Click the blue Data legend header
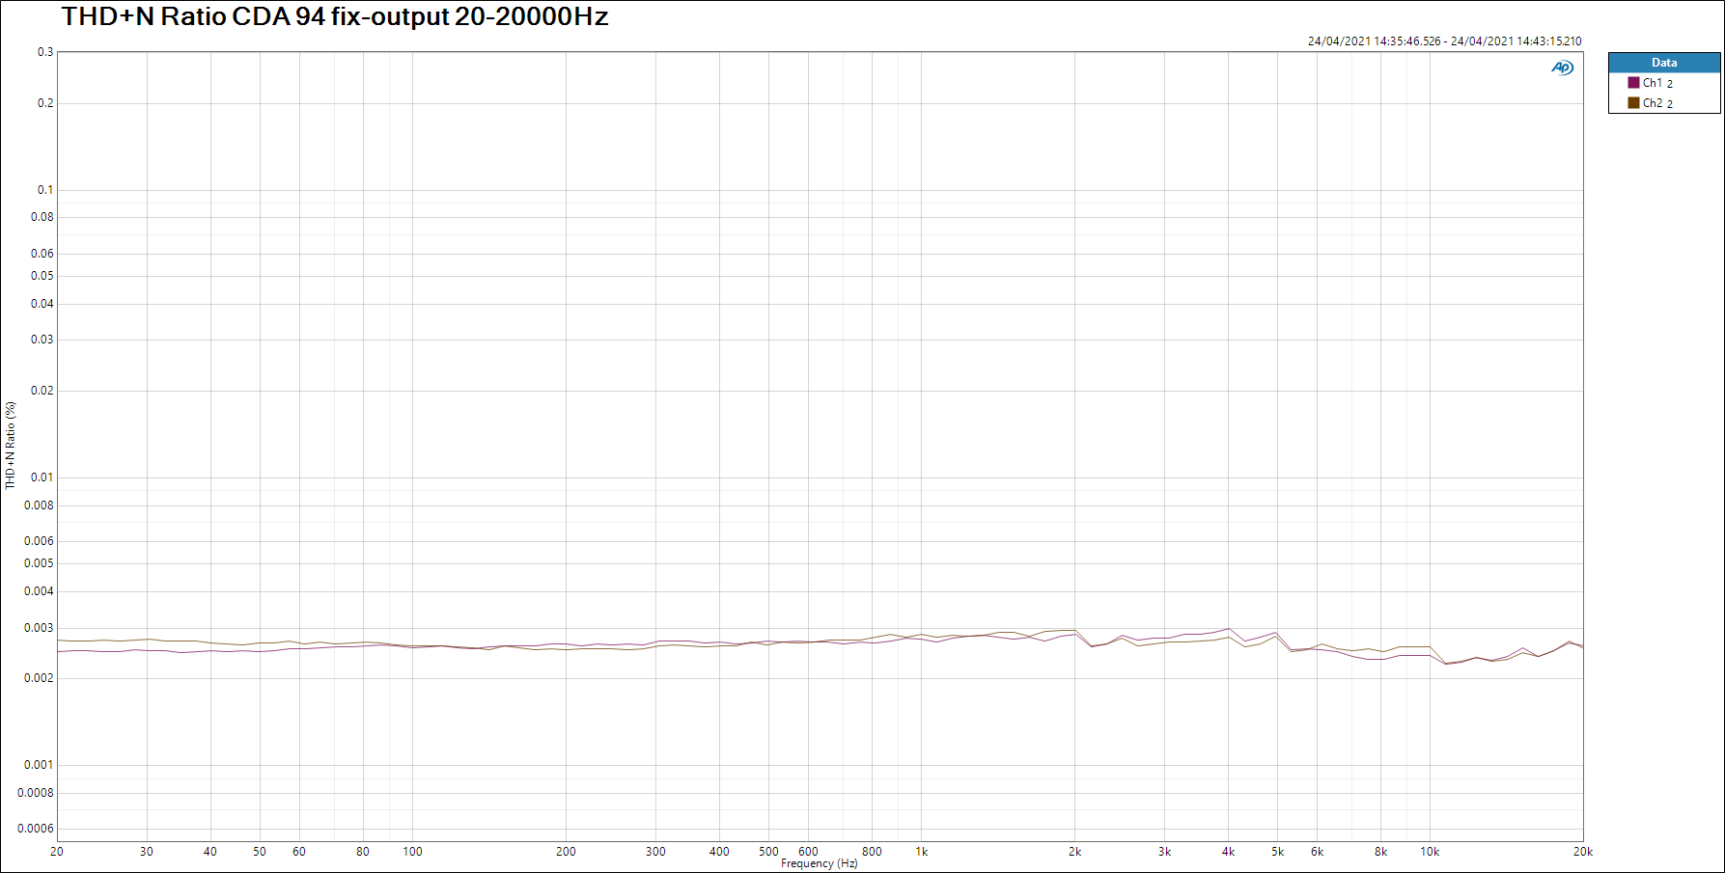 [1663, 63]
